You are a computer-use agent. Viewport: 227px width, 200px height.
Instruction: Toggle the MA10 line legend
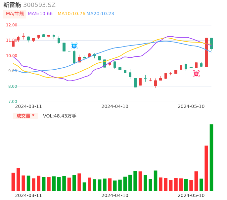pyautogui.click(x=71, y=14)
